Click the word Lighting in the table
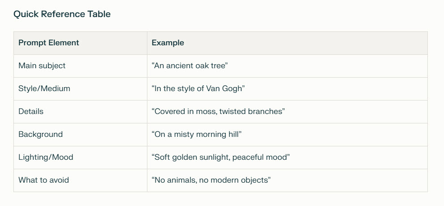The height and width of the screenshot is (206, 444). 33,157
